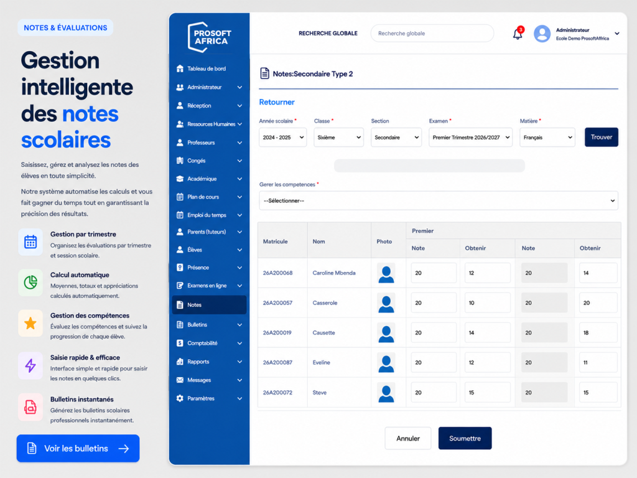Click the Élèves sidebar icon
The width and height of the screenshot is (637, 478).
click(x=180, y=250)
